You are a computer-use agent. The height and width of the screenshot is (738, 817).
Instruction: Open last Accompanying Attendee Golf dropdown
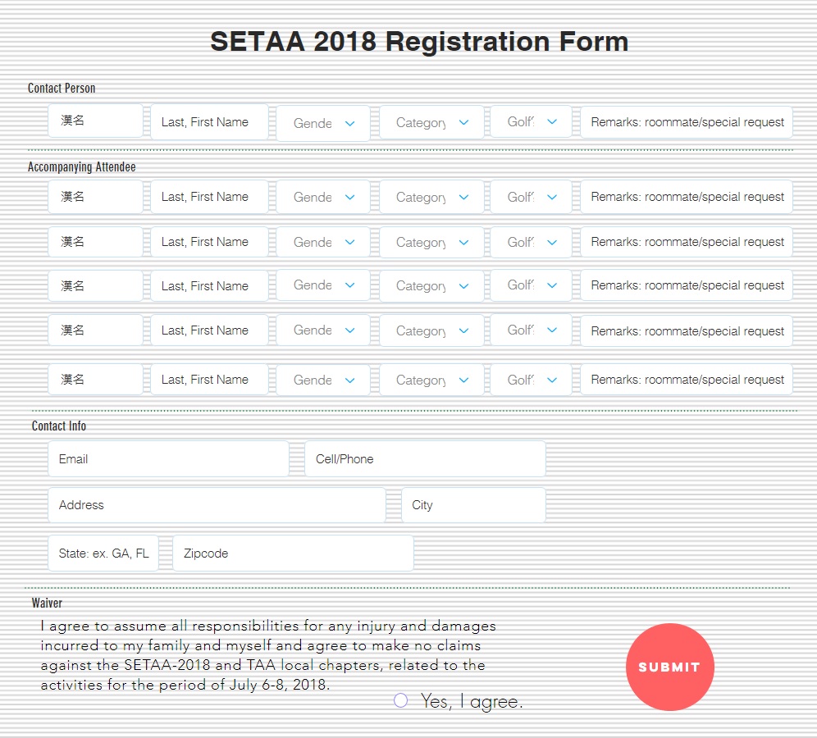click(531, 380)
